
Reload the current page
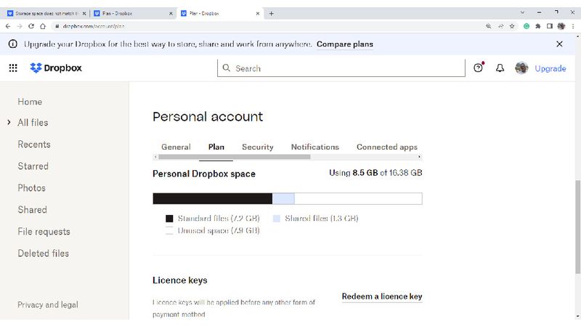point(31,26)
